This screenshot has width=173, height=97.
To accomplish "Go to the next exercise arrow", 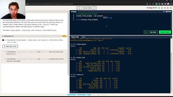I will pos(95,8).
